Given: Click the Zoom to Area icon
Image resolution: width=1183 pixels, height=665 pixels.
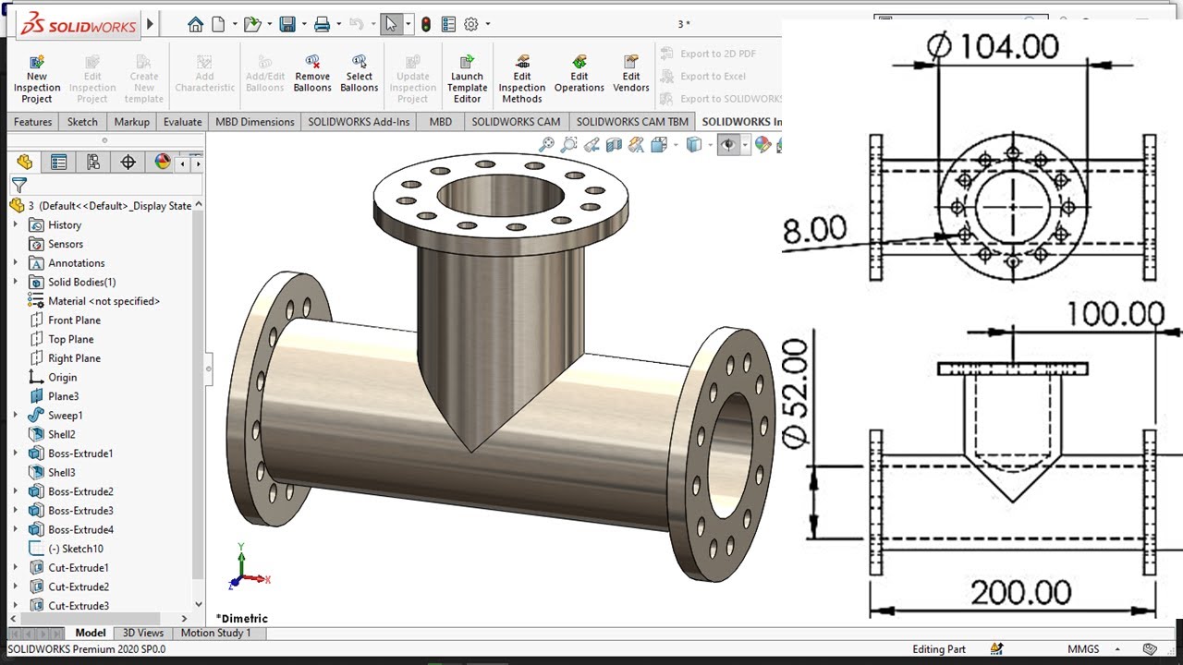Looking at the screenshot, I should click(569, 145).
